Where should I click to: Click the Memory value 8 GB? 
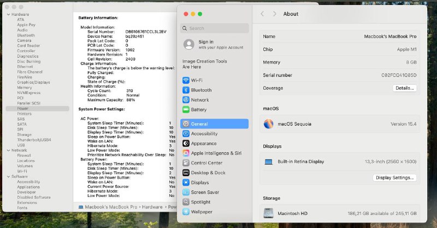(411, 63)
